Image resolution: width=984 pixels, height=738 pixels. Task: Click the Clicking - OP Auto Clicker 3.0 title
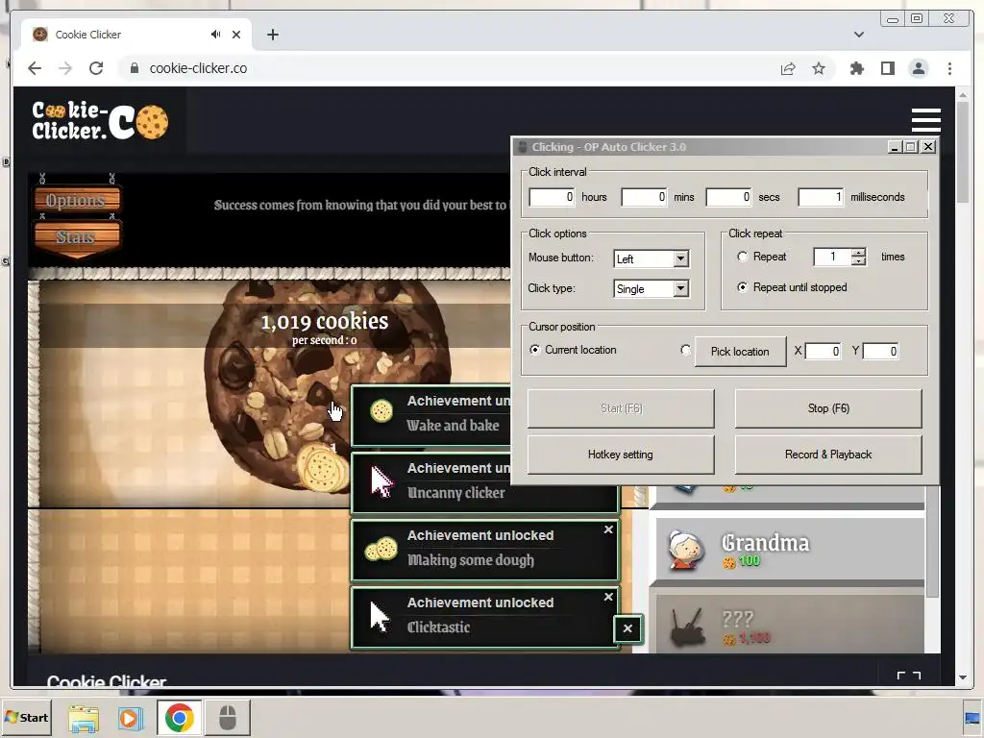[x=608, y=147]
